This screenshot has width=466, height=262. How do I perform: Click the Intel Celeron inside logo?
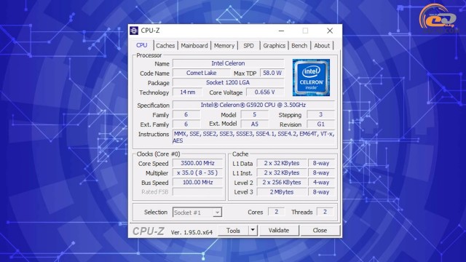point(311,78)
